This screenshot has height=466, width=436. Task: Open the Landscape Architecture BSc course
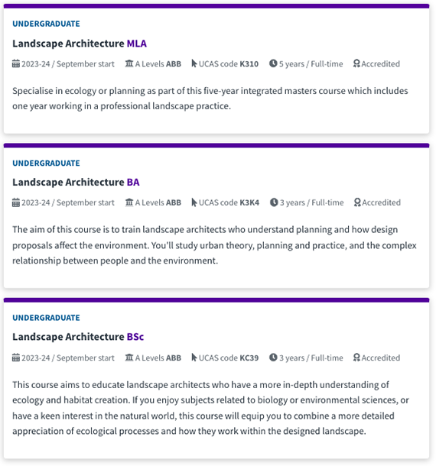[x=78, y=337]
